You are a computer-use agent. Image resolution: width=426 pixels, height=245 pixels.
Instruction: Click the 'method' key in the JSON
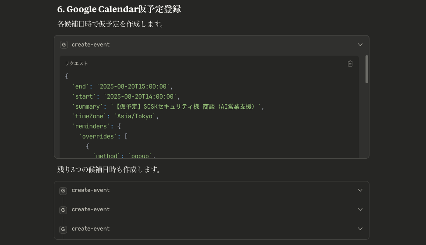tap(107, 156)
